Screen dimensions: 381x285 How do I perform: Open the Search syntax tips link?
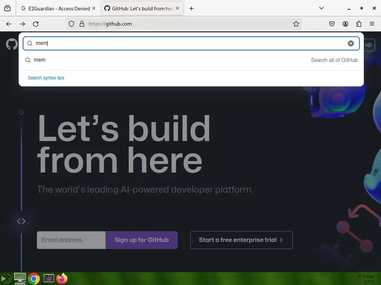(46, 78)
